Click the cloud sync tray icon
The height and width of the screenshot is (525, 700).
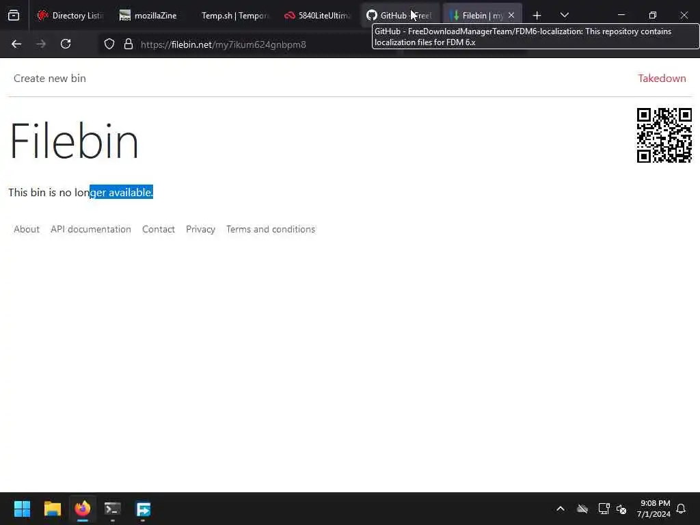pyautogui.click(x=582, y=509)
